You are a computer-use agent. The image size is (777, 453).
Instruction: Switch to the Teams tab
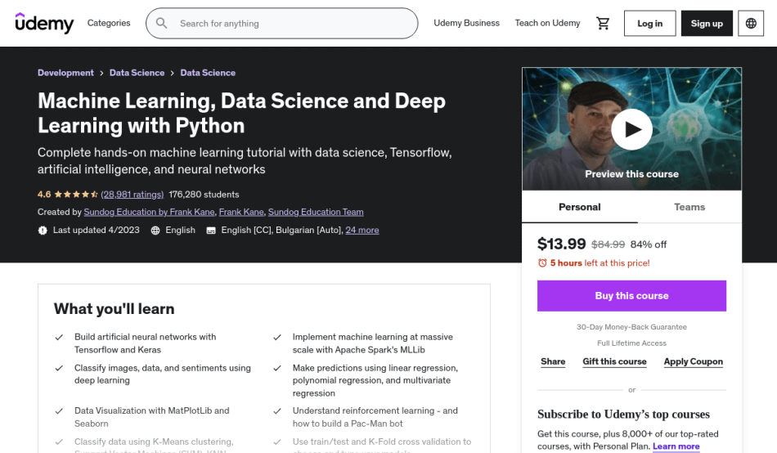689,207
